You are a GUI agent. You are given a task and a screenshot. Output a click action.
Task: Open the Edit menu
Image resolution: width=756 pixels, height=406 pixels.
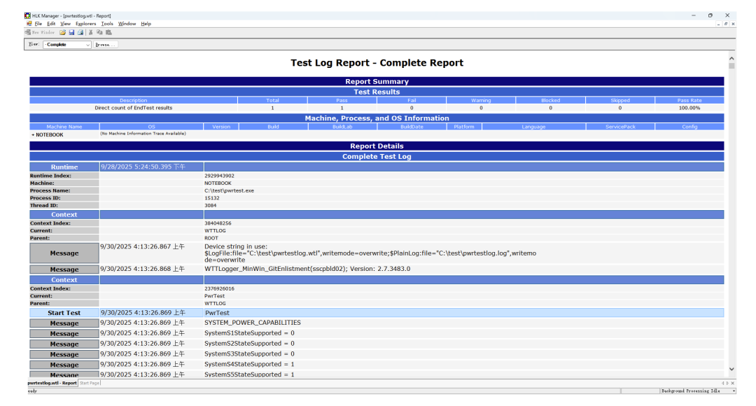[51, 24]
